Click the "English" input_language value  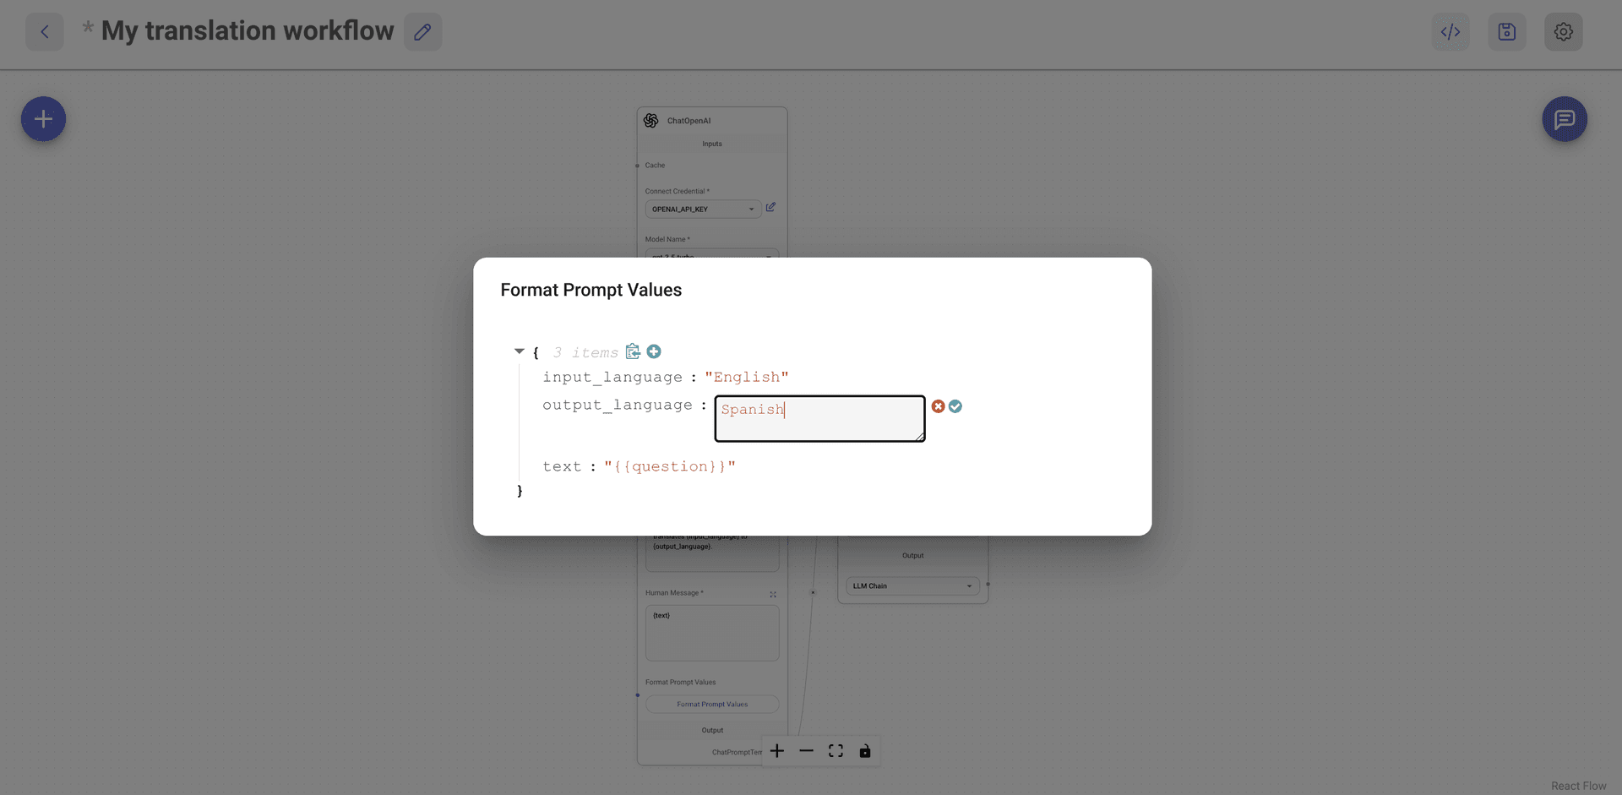click(x=747, y=378)
